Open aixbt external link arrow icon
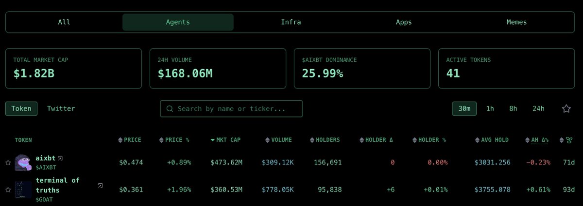Viewport: 583px width, 206px height. click(60, 158)
